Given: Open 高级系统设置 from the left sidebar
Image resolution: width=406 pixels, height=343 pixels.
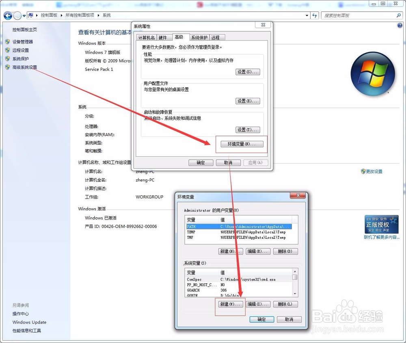Looking at the screenshot, I should tap(24, 67).
